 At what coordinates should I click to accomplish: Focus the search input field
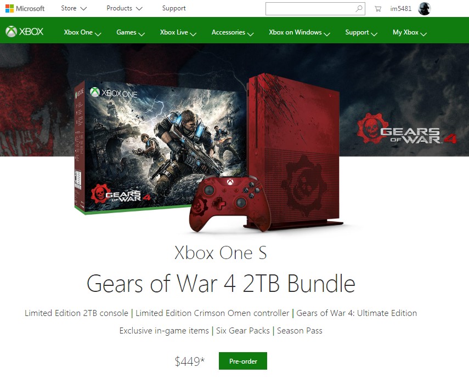[310, 9]
